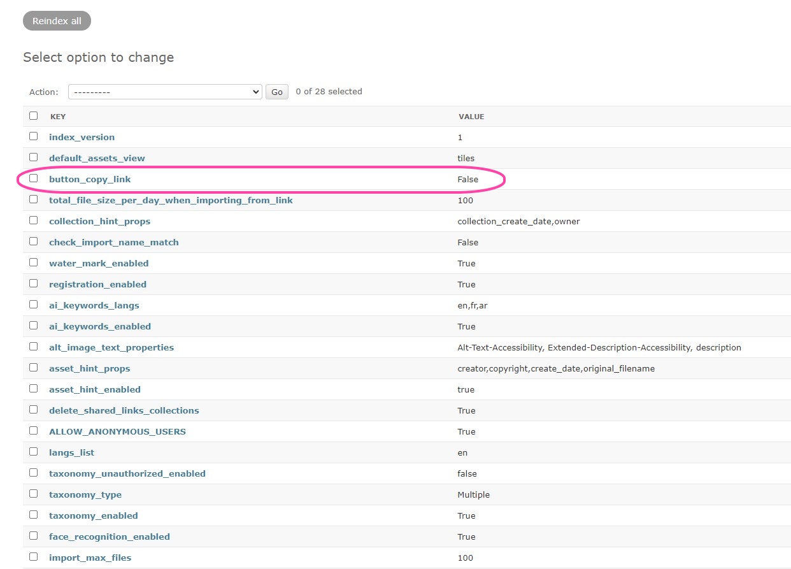Click the '0 of 28 selected' counter
791x569 pixels.
click(329, 92)
